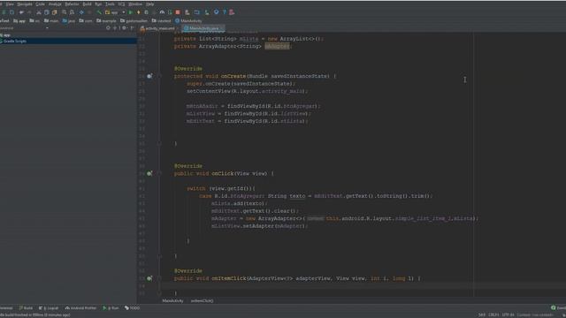The image size is (566, 318).
Task: Click the Copy toolbar icon
Action: (x=46, y=11)
